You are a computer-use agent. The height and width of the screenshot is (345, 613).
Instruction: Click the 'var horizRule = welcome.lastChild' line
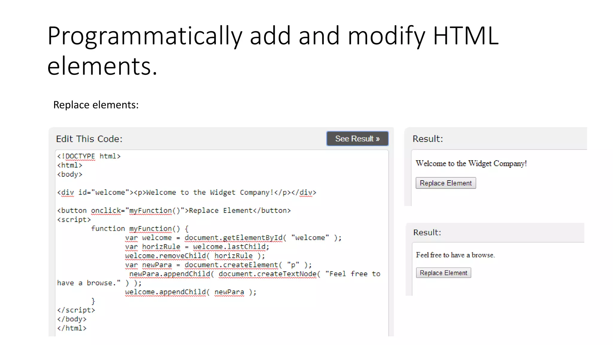(x=197, y=247)
